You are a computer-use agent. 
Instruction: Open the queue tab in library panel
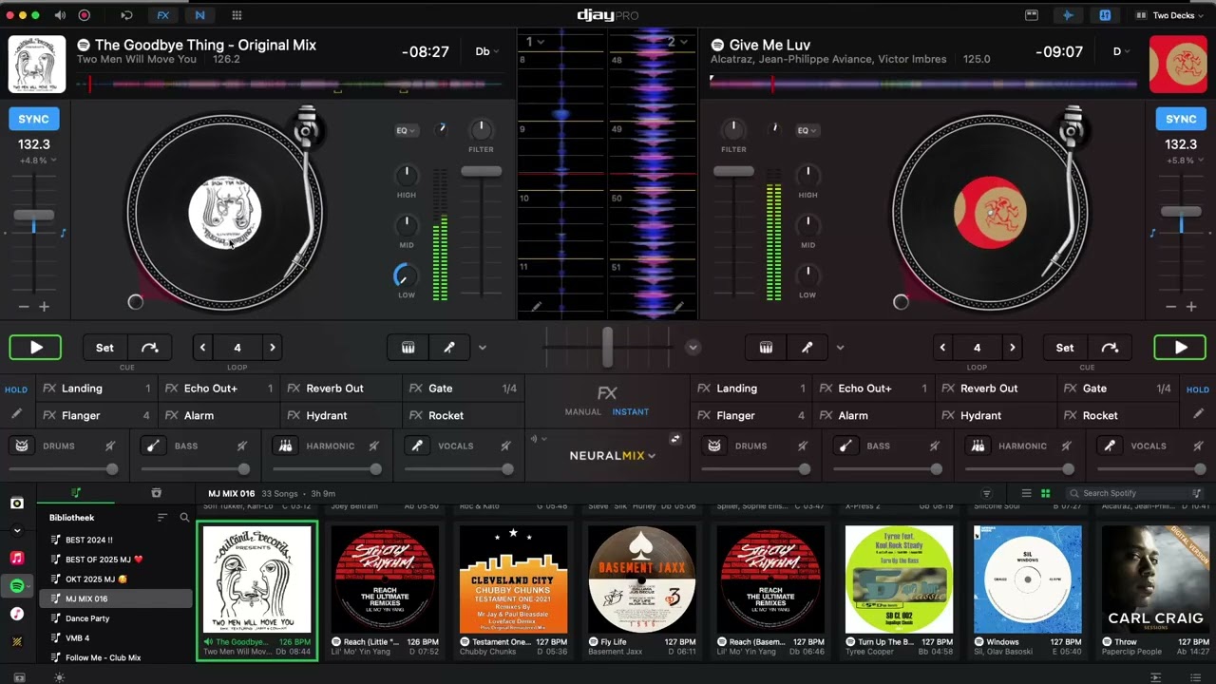pos(156,493)
